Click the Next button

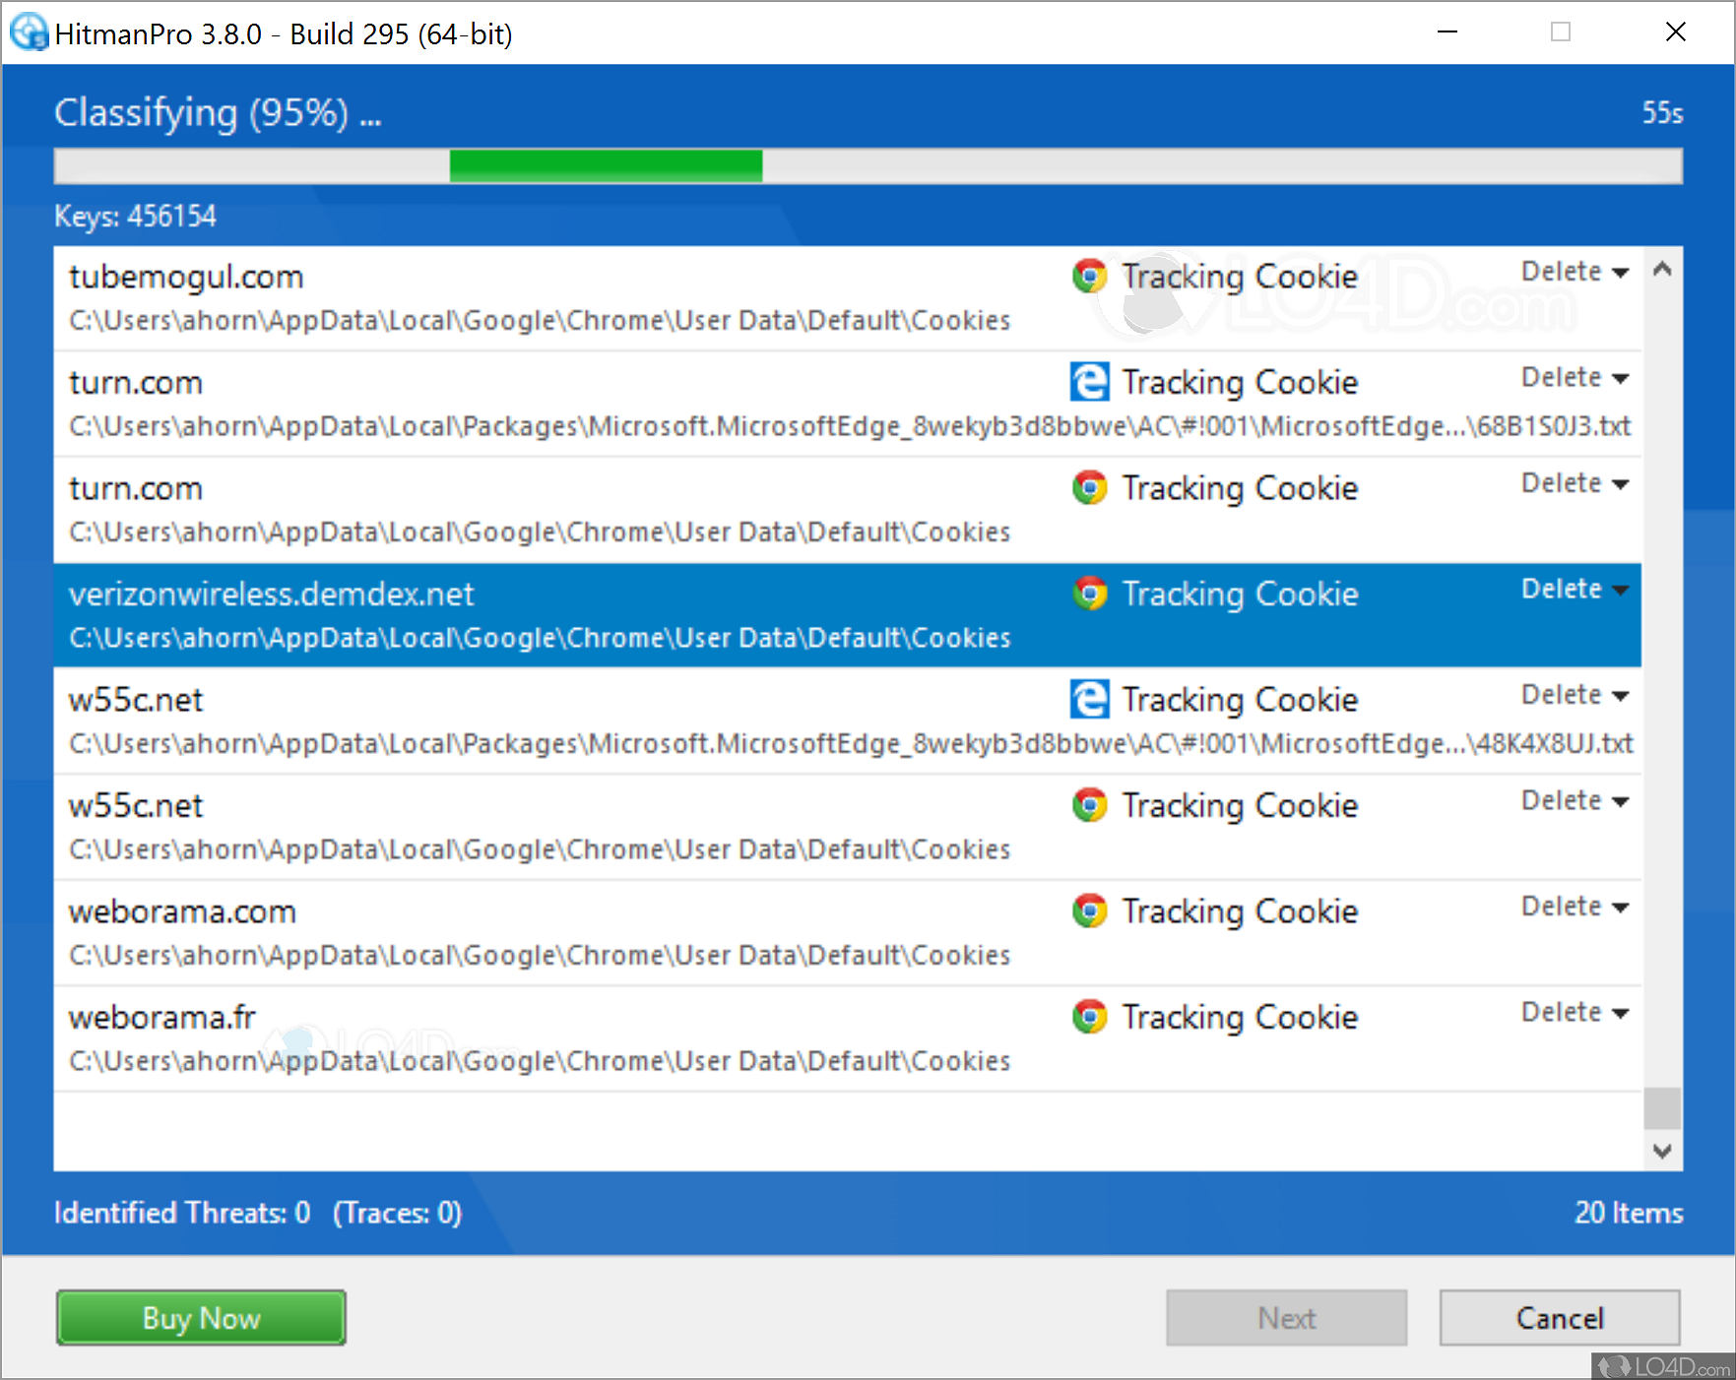[1286, 1318]
